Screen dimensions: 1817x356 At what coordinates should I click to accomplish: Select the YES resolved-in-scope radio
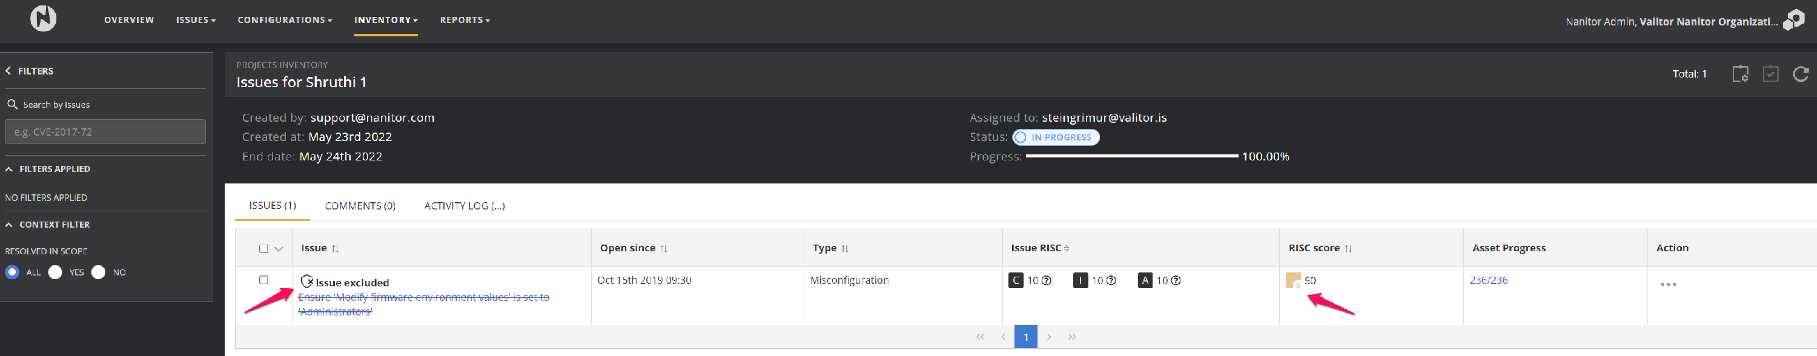tap(56, 272)
